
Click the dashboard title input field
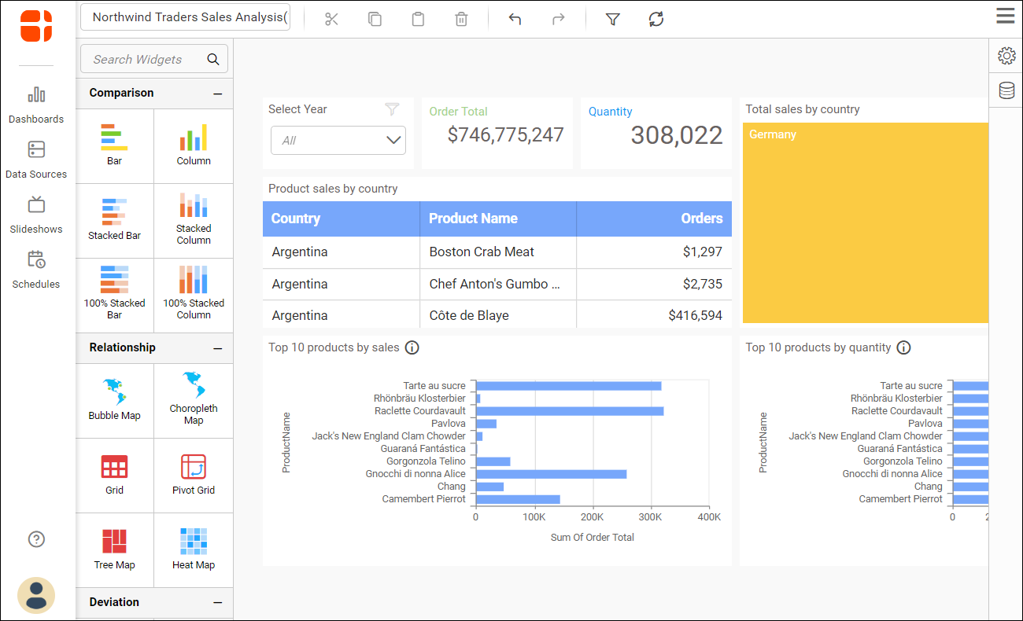pos(185,16)
